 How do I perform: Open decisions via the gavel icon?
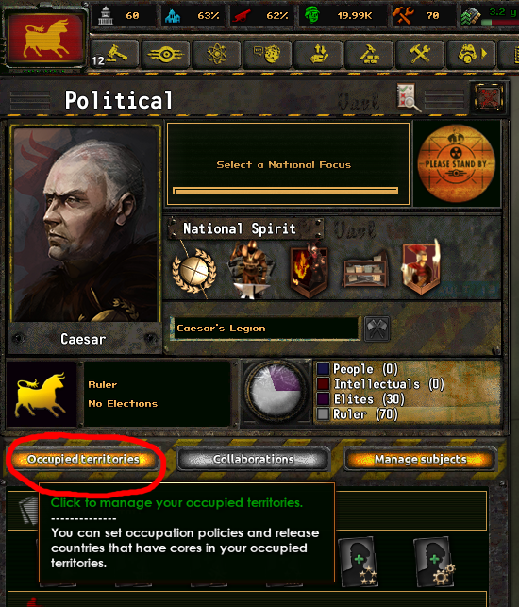(x=114, y=54)
